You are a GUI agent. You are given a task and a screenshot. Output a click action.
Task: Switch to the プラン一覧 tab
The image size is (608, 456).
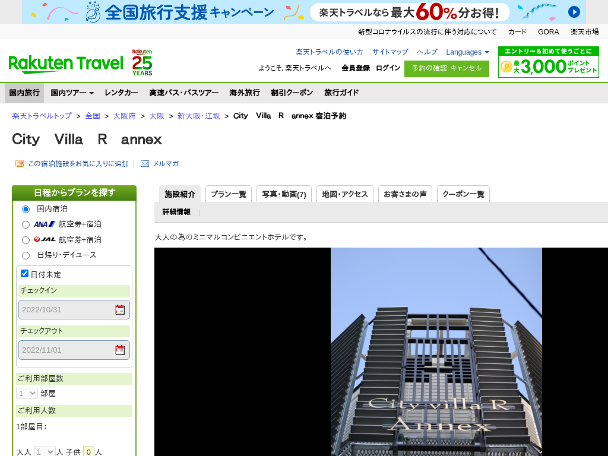tap(229, 194)
